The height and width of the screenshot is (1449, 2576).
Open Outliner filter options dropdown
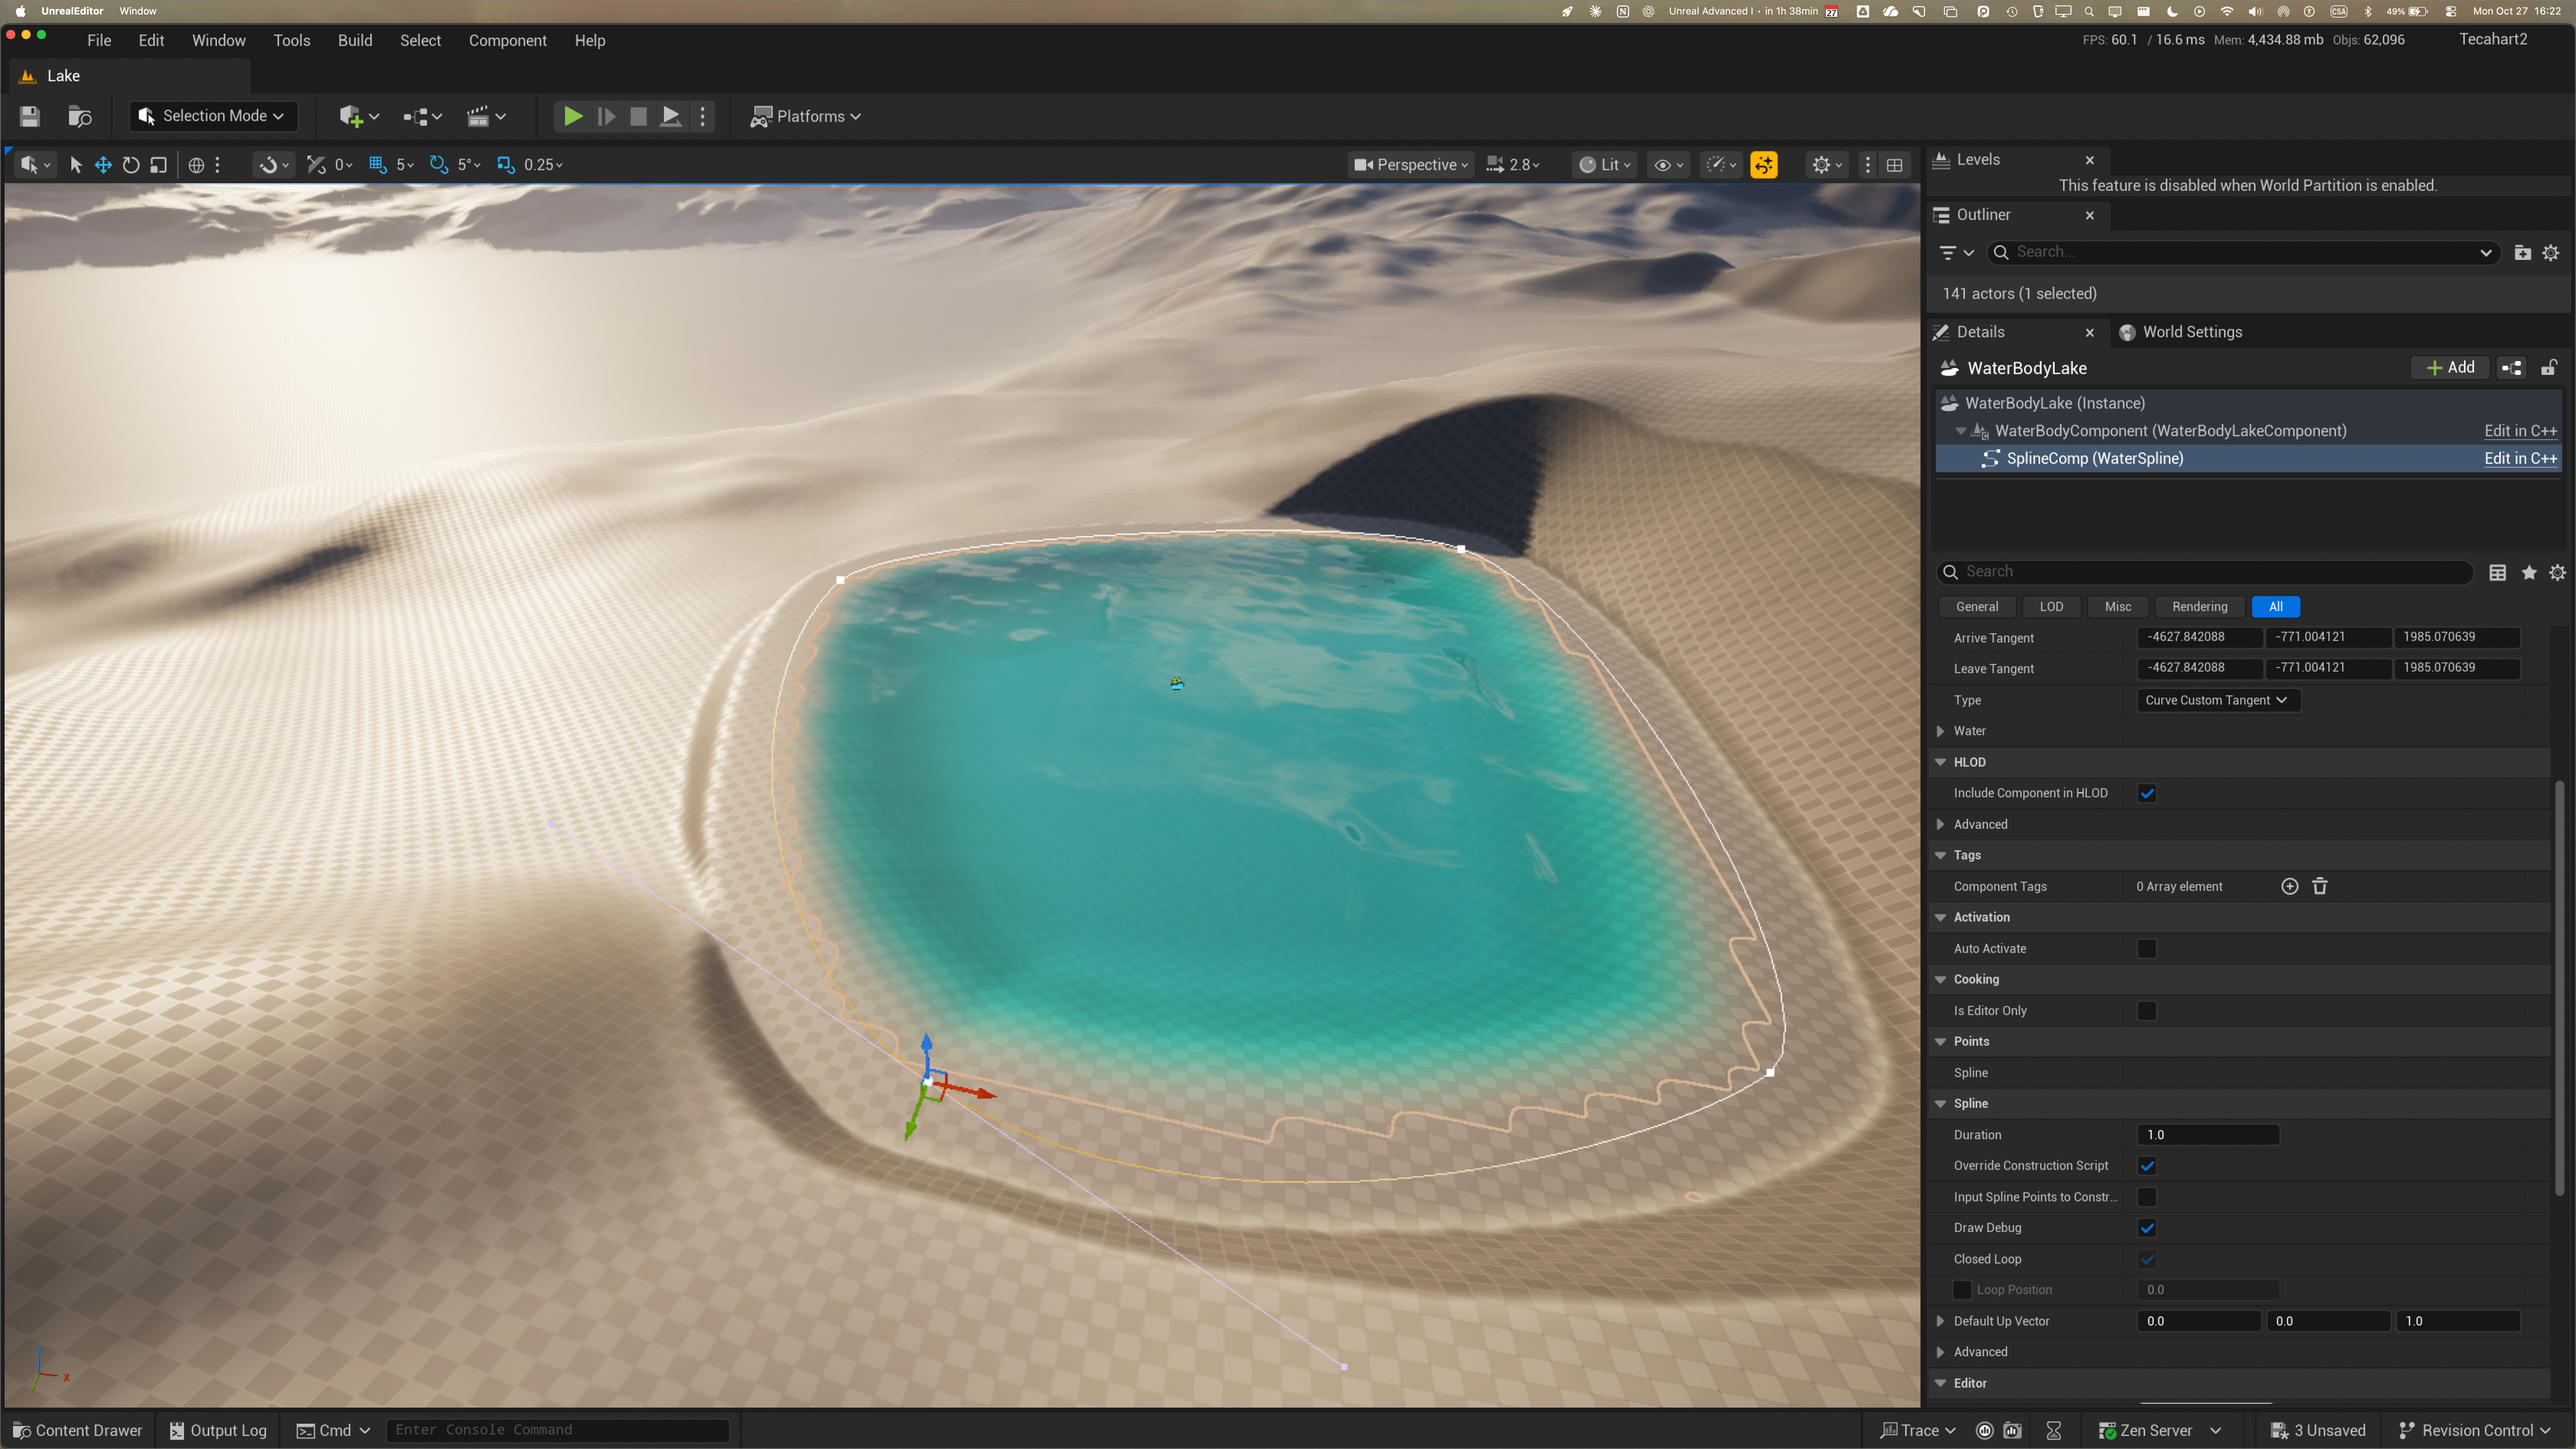(x=1956, y=253)
